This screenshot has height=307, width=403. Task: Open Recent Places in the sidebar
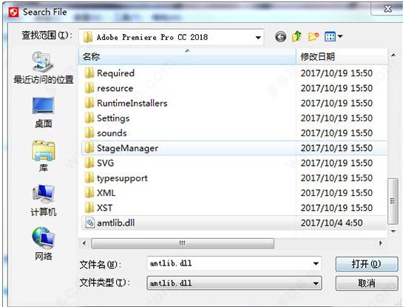(x=43, y=67)
